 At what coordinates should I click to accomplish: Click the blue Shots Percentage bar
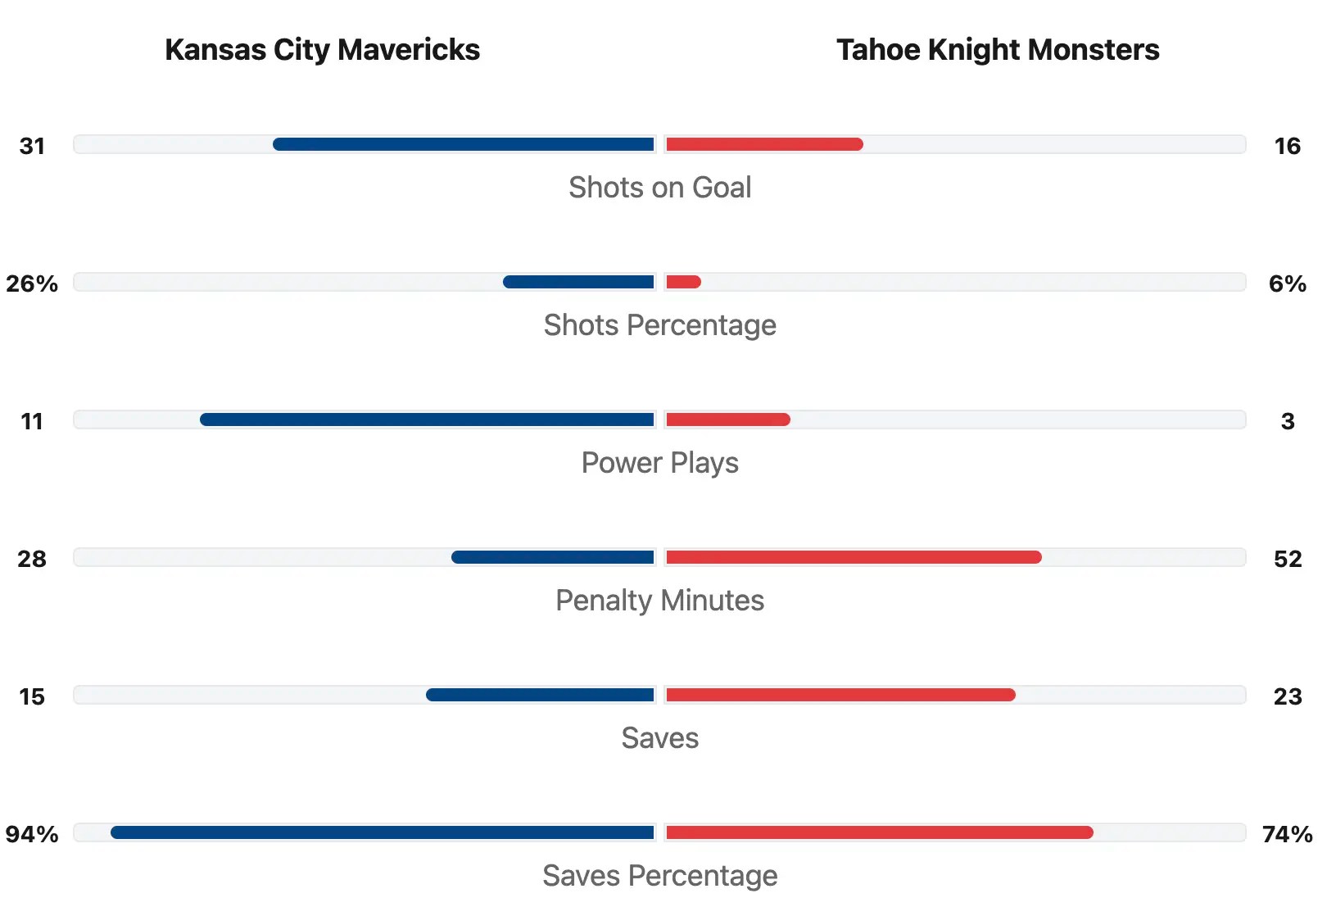[x=578, y=282]
